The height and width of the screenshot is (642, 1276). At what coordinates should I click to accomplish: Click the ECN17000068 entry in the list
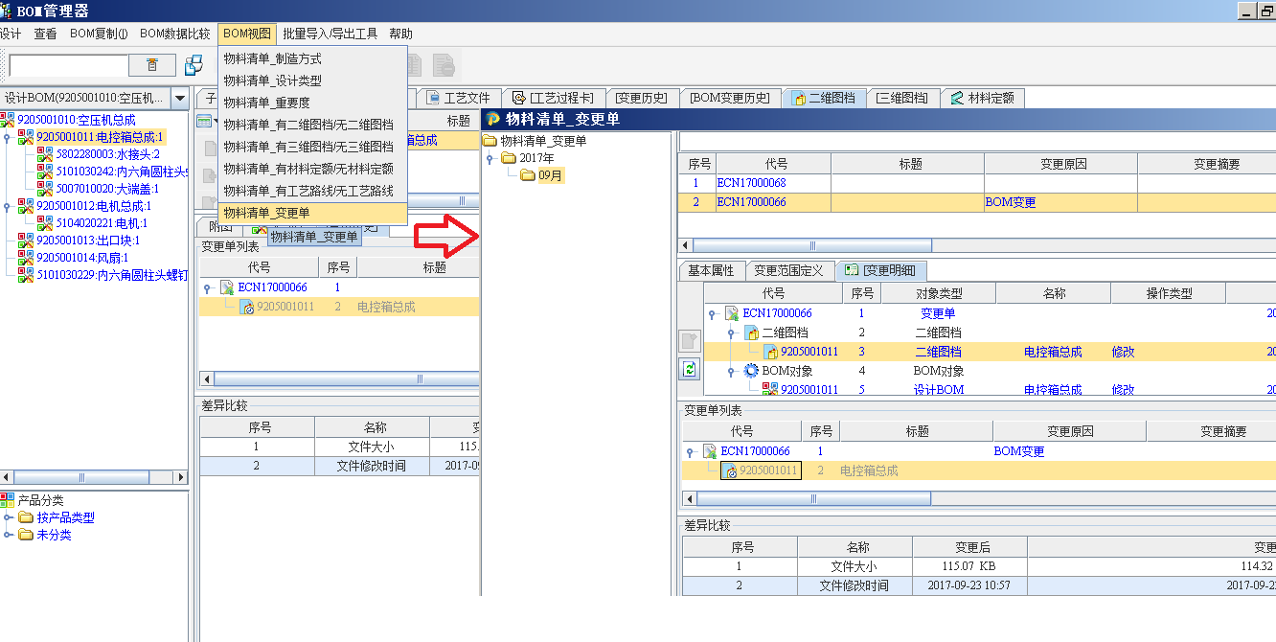click(x=751, y=183)
